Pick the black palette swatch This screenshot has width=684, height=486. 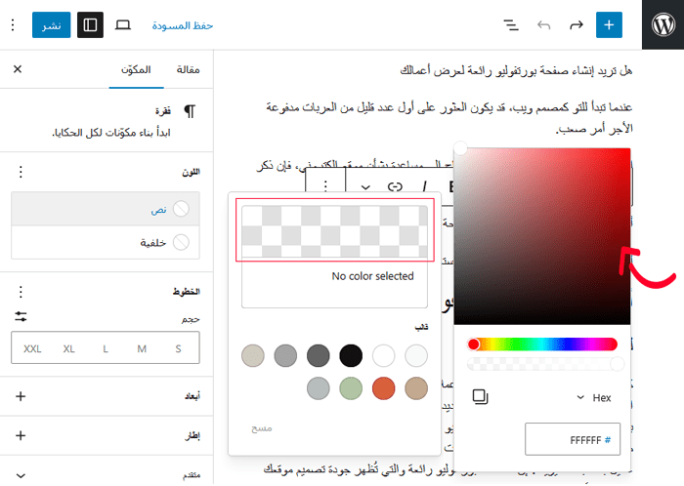pos(351,355)
